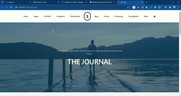This screenshot has height=96, width=181.
Task: Open the Chrome three-dot menu
Action: pos(179,7)
